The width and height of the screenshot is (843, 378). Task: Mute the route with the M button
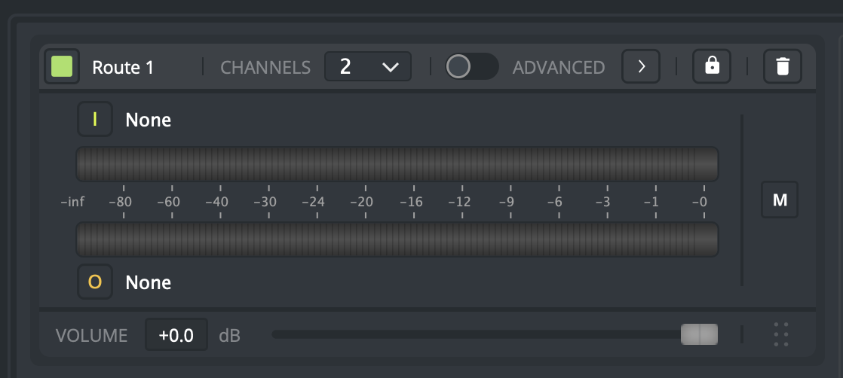[780, 200]
